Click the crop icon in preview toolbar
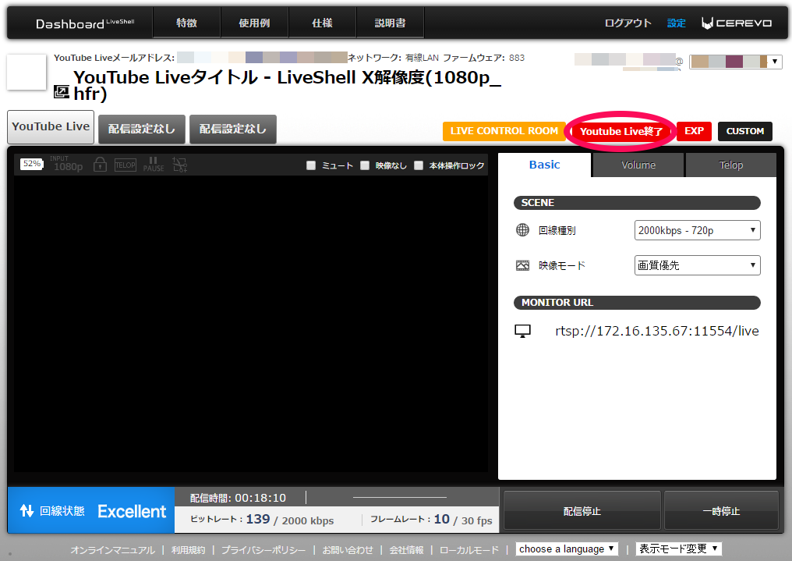Image resolution: width=792 pixels, height=561 pixels. 180,165
